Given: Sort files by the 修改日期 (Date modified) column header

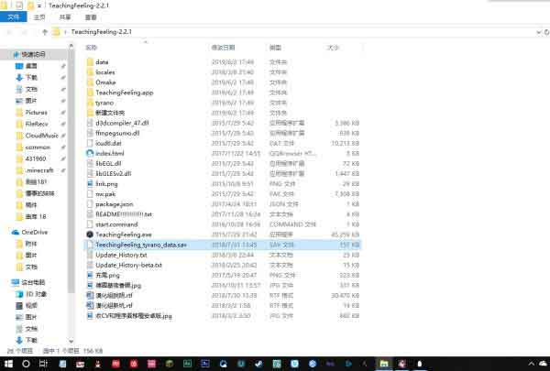Looking at the screenshot, I should pyautogui.click(x=223, y=48).
